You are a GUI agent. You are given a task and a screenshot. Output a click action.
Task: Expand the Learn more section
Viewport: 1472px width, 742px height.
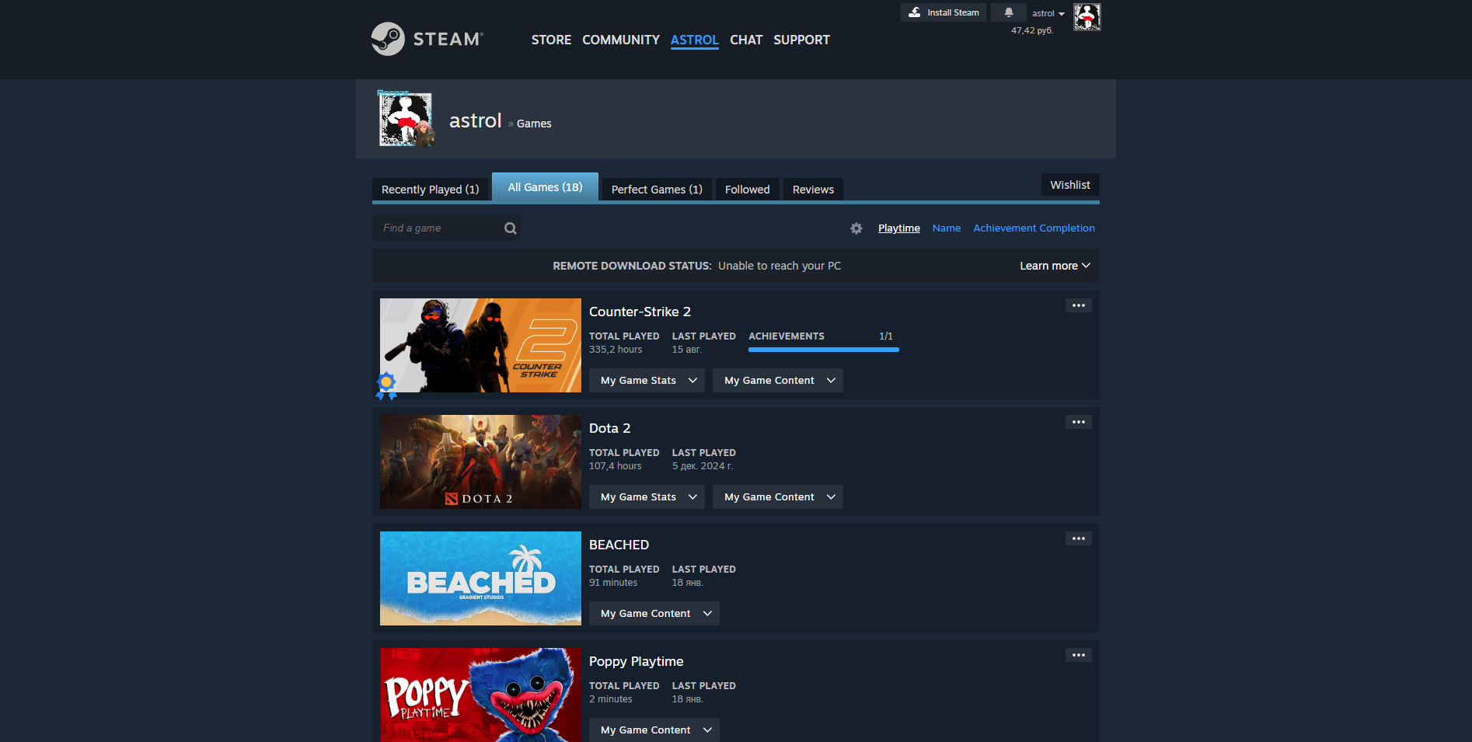1055,266
